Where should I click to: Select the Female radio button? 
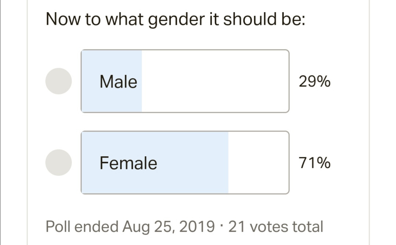point(58,162)
